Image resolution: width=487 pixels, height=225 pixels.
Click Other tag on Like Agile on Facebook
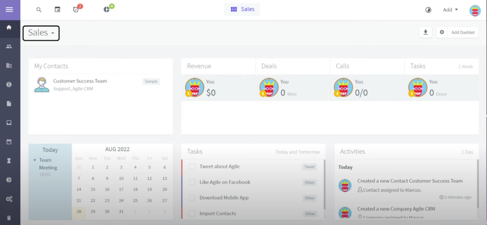(x=310, y=182)
